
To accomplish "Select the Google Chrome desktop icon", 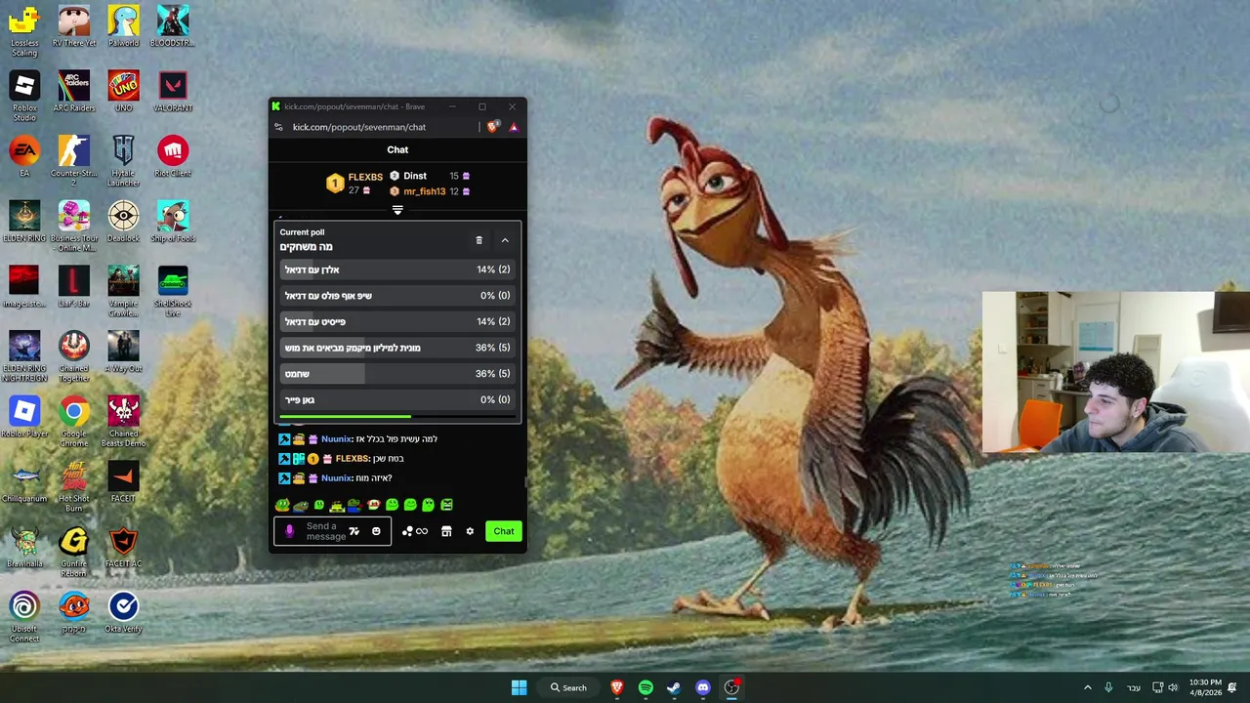I will [74, 422].
